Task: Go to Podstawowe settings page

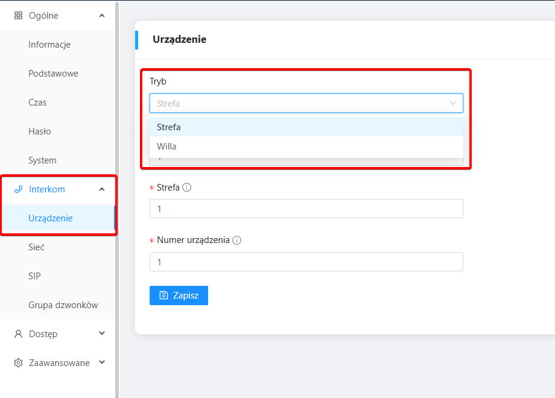Action: click(x=53, y=74)
